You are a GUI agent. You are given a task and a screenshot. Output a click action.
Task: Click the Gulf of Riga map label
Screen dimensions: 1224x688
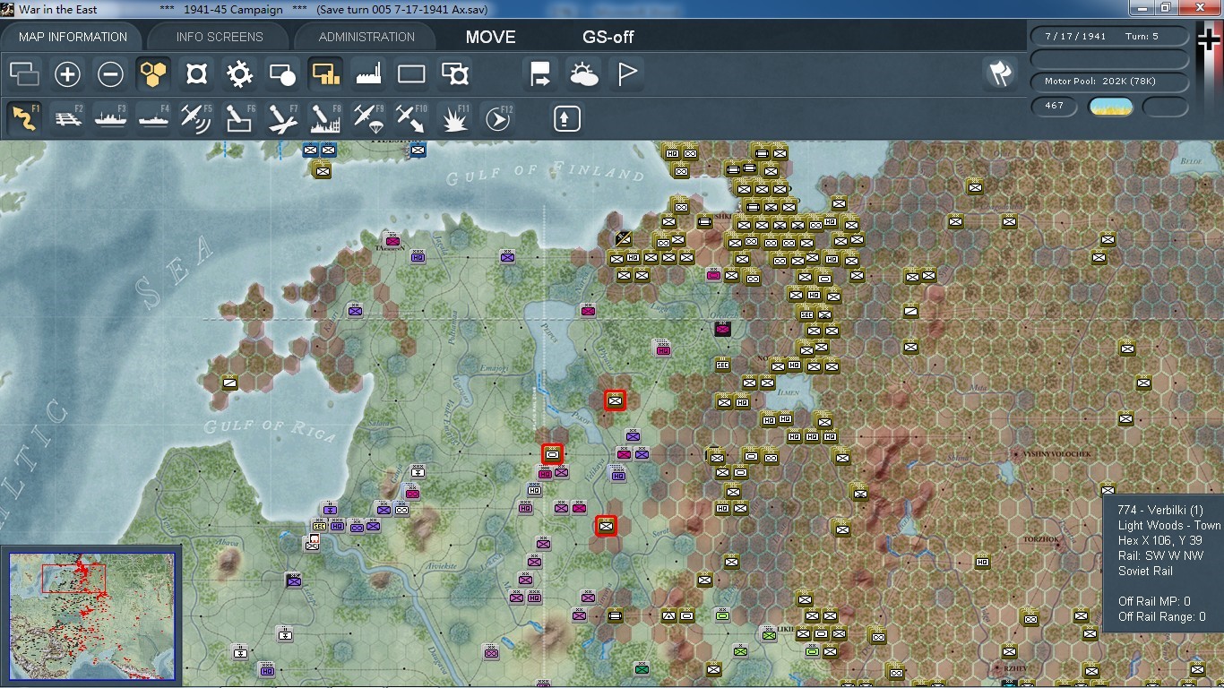270,429
